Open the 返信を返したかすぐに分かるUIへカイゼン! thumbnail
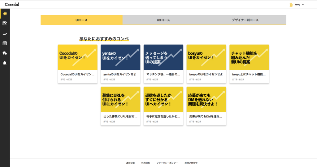 (163, 100)
